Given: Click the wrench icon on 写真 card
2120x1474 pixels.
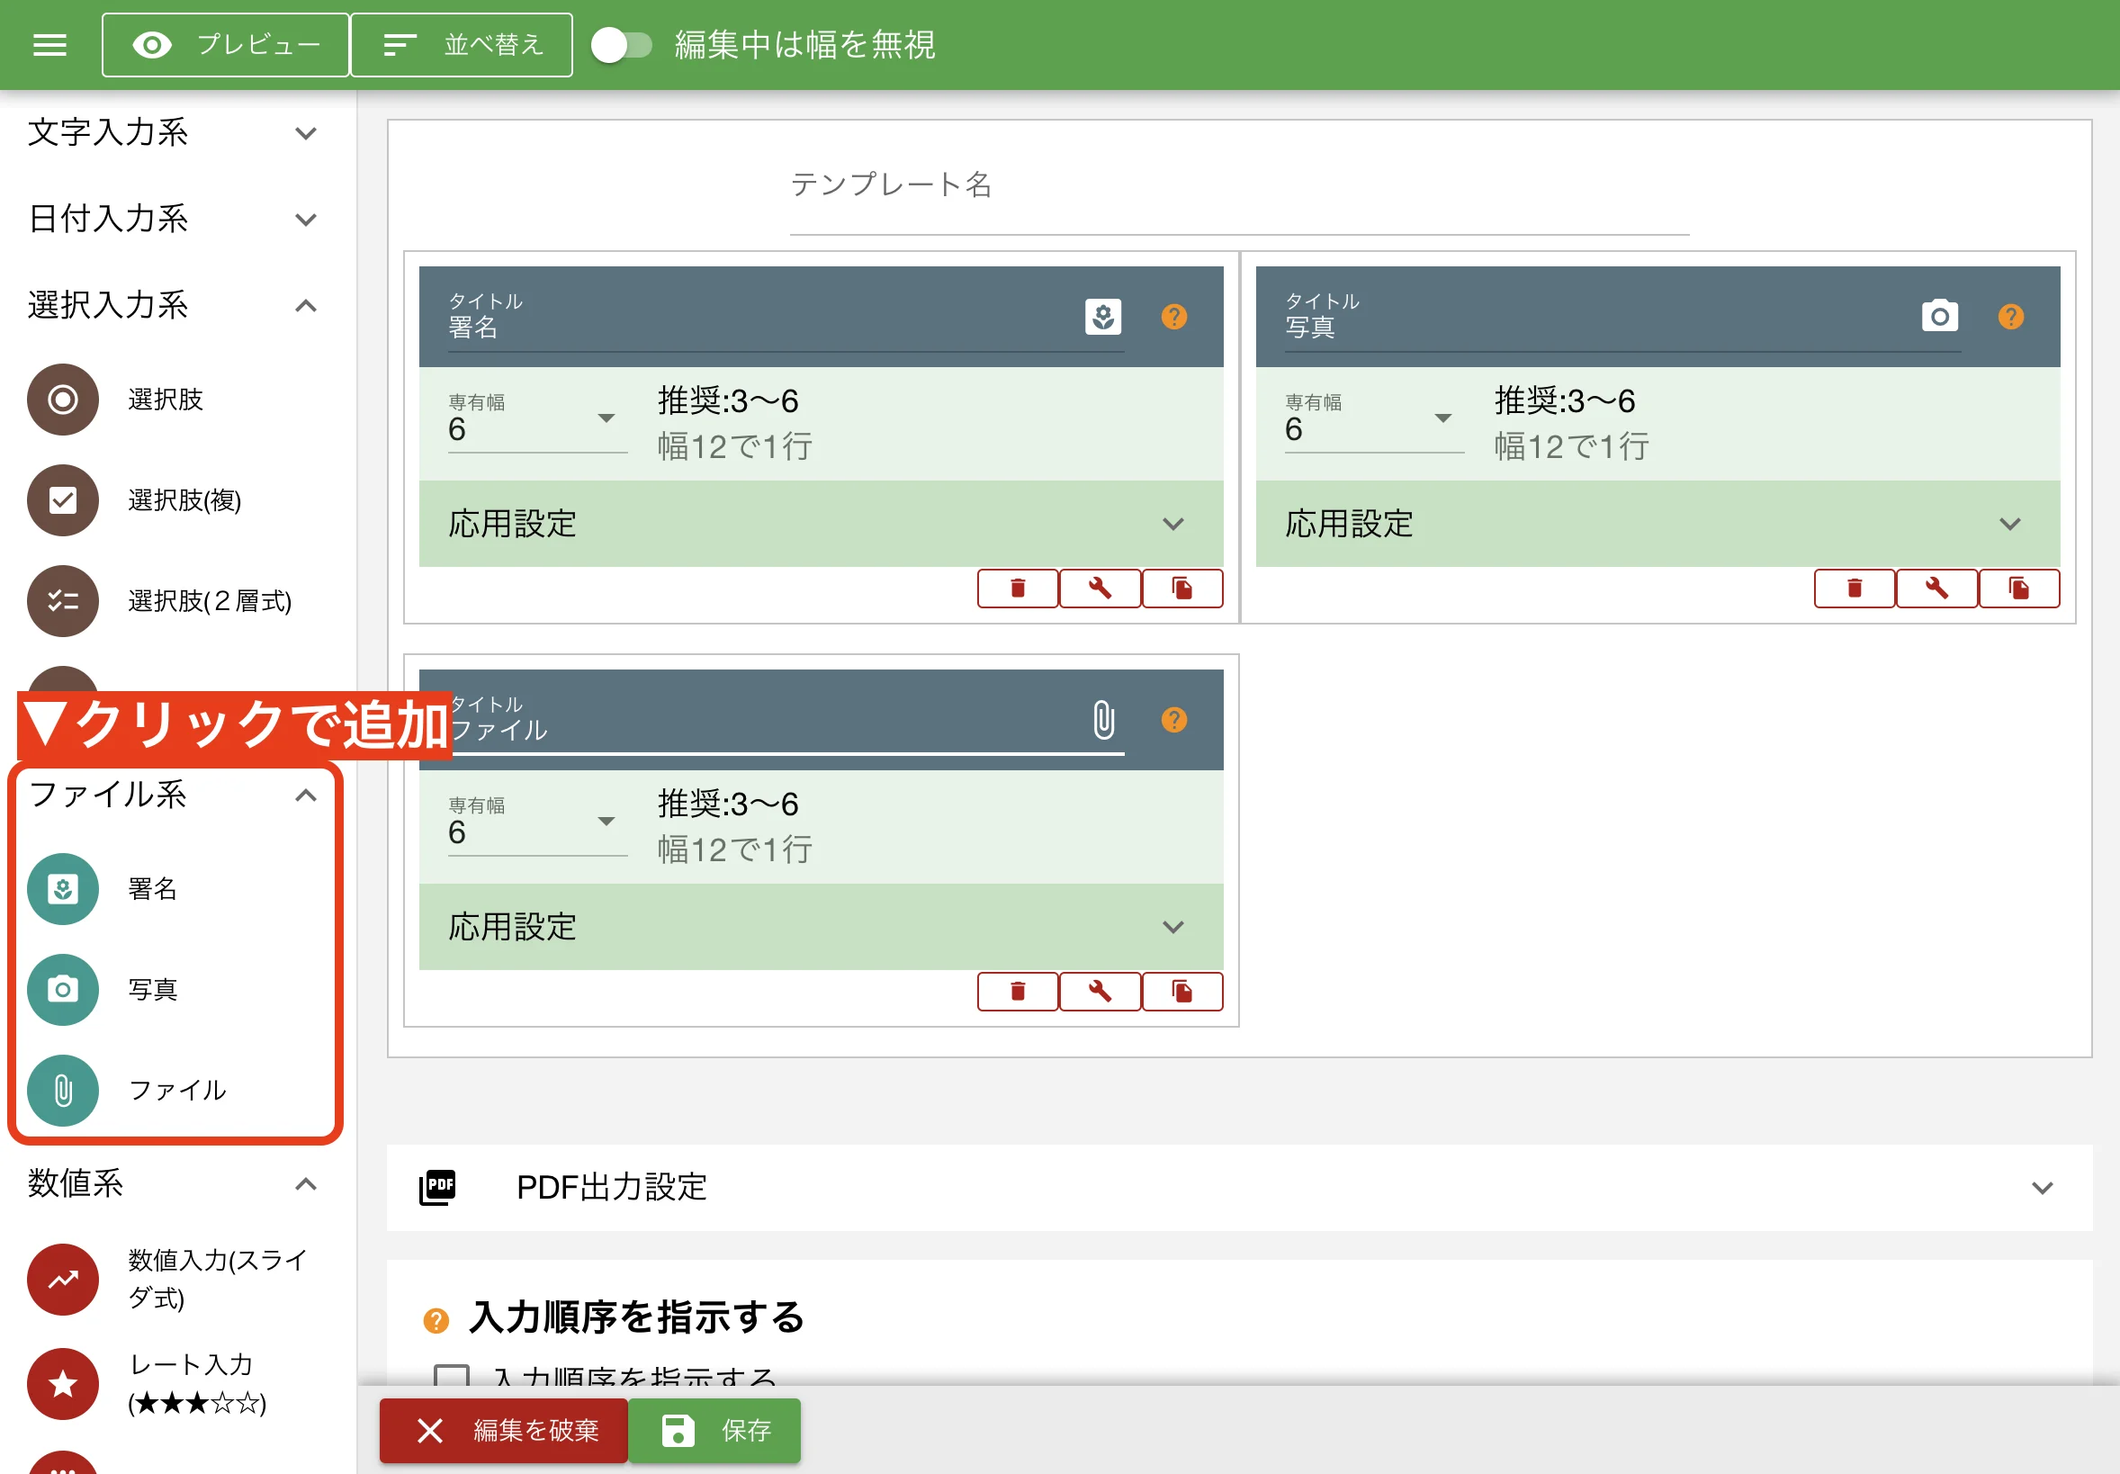Looking at the screenshot, I should (1936, 589).
